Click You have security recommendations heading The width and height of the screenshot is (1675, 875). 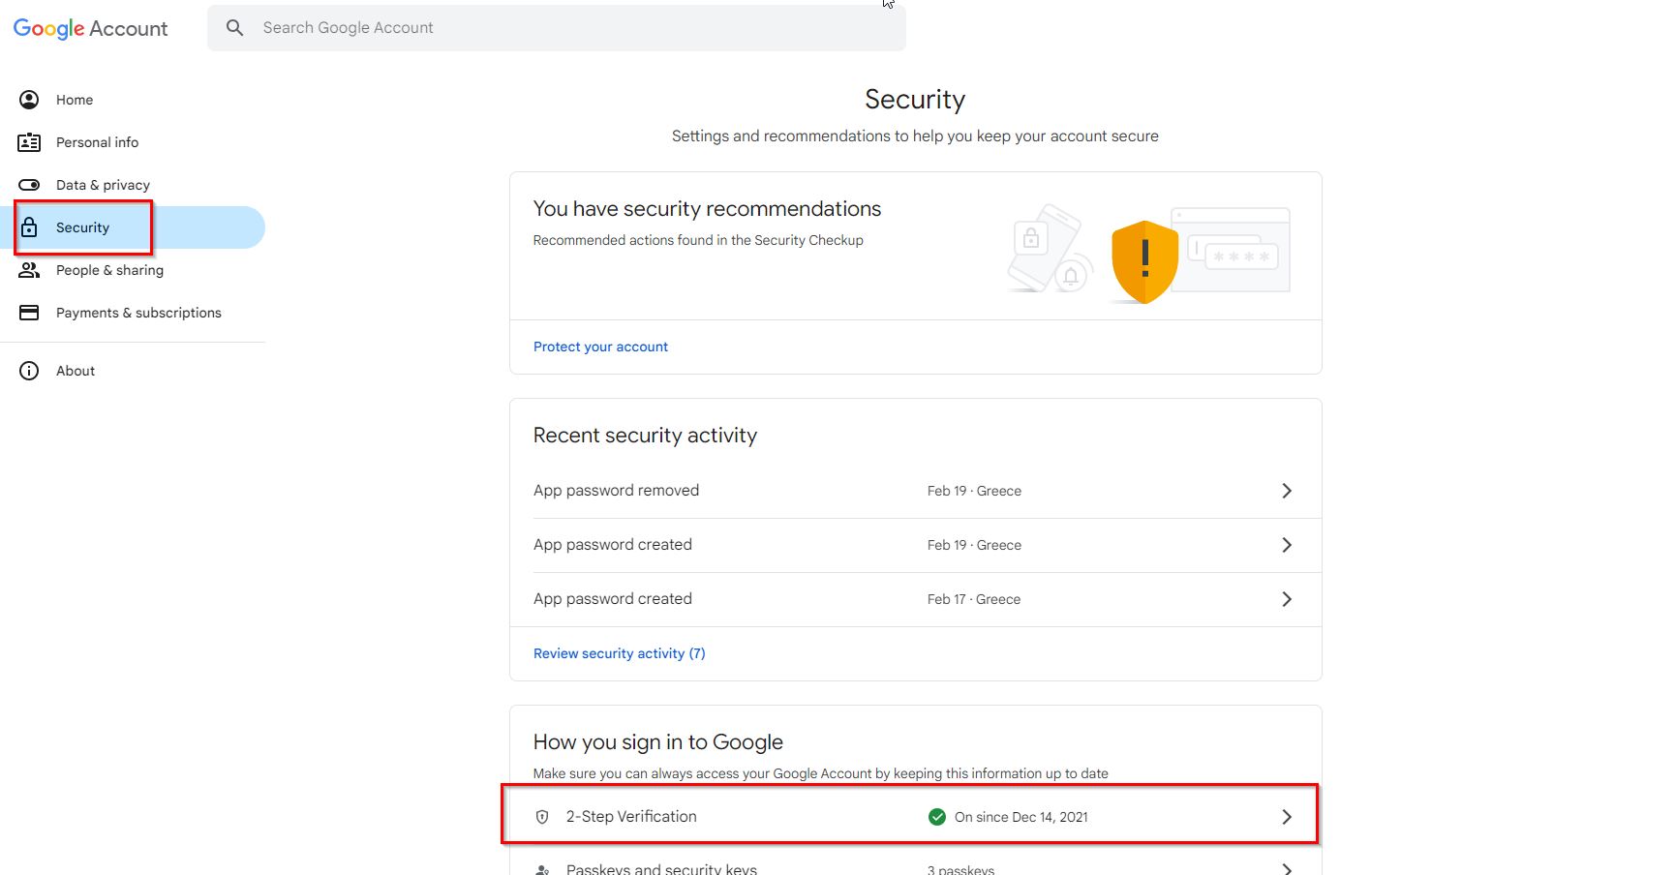707,209
